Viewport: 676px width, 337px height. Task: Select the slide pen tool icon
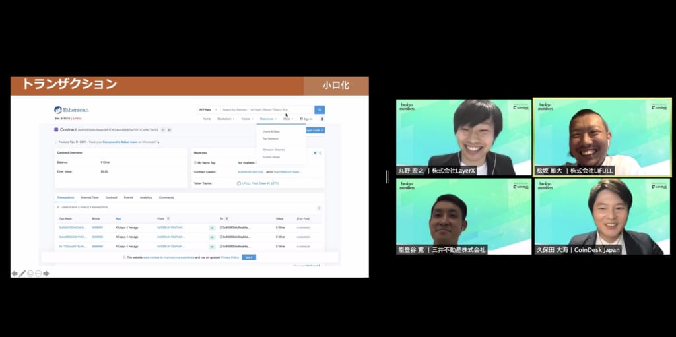coord(22,274)
